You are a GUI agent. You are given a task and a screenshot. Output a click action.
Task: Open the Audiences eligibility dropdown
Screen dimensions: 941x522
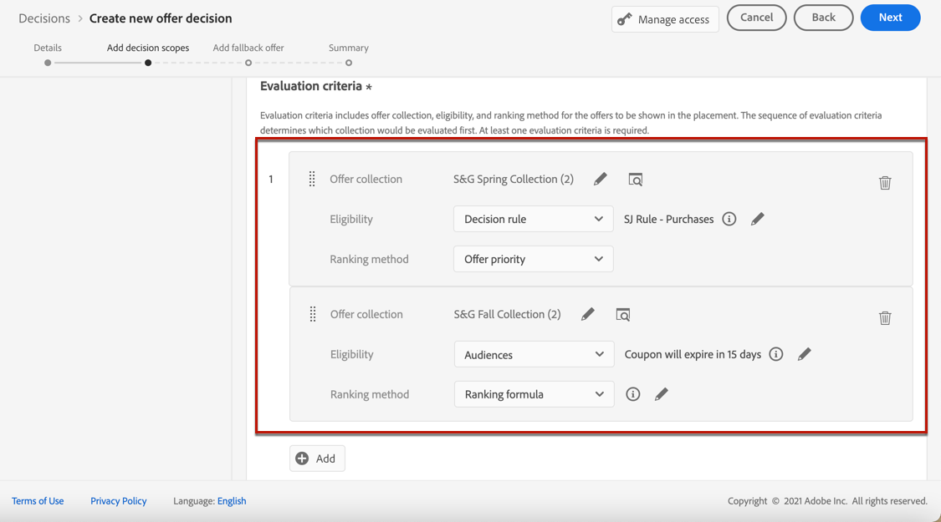[534, 354]
